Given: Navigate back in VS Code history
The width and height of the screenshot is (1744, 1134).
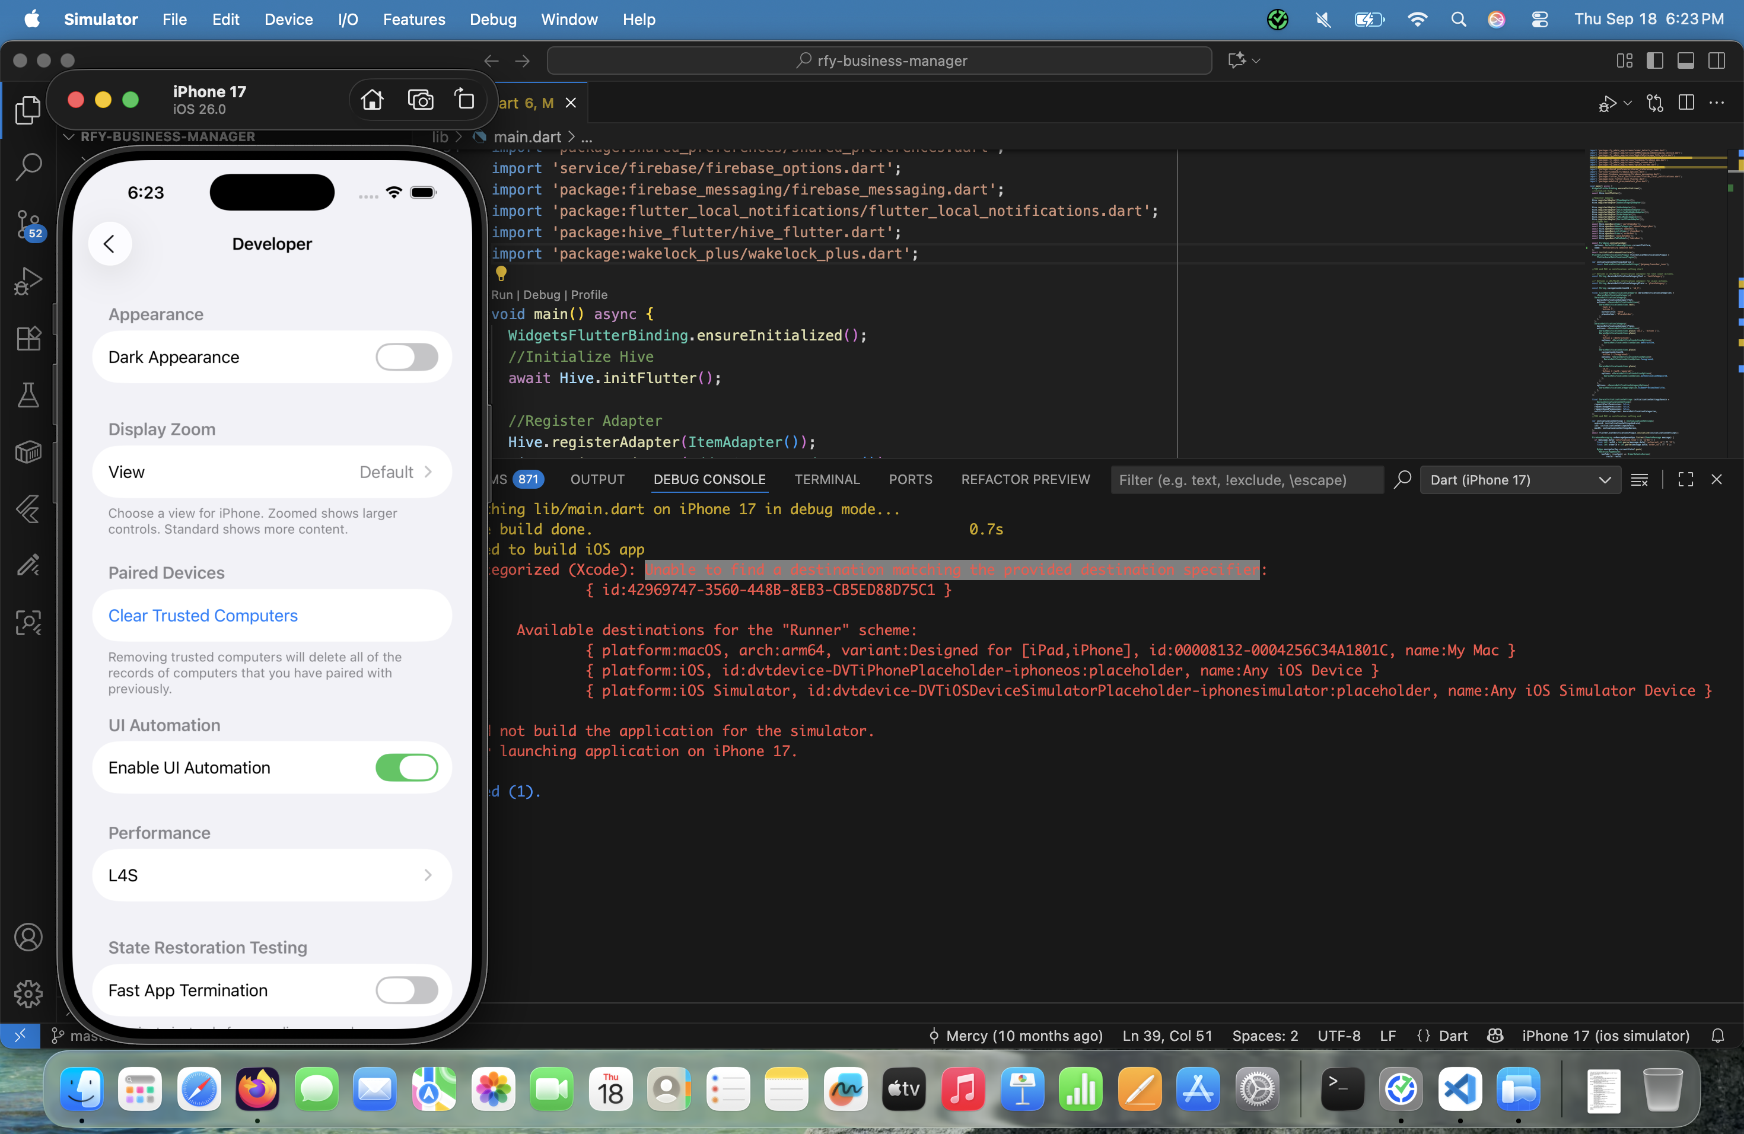Looking at the screenshot, I should coord(491,61).
